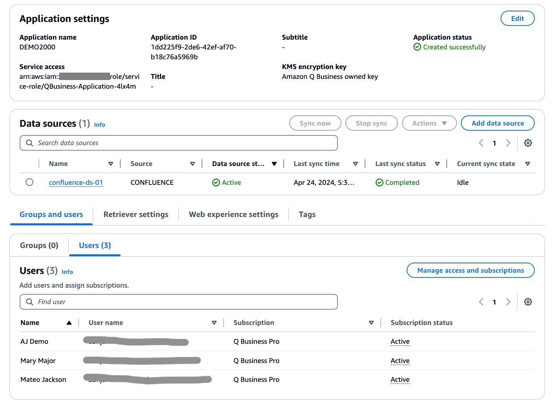Open the confluence-ds-01 data source link
This screenshot has height=405, width=554.
point(76,182)
